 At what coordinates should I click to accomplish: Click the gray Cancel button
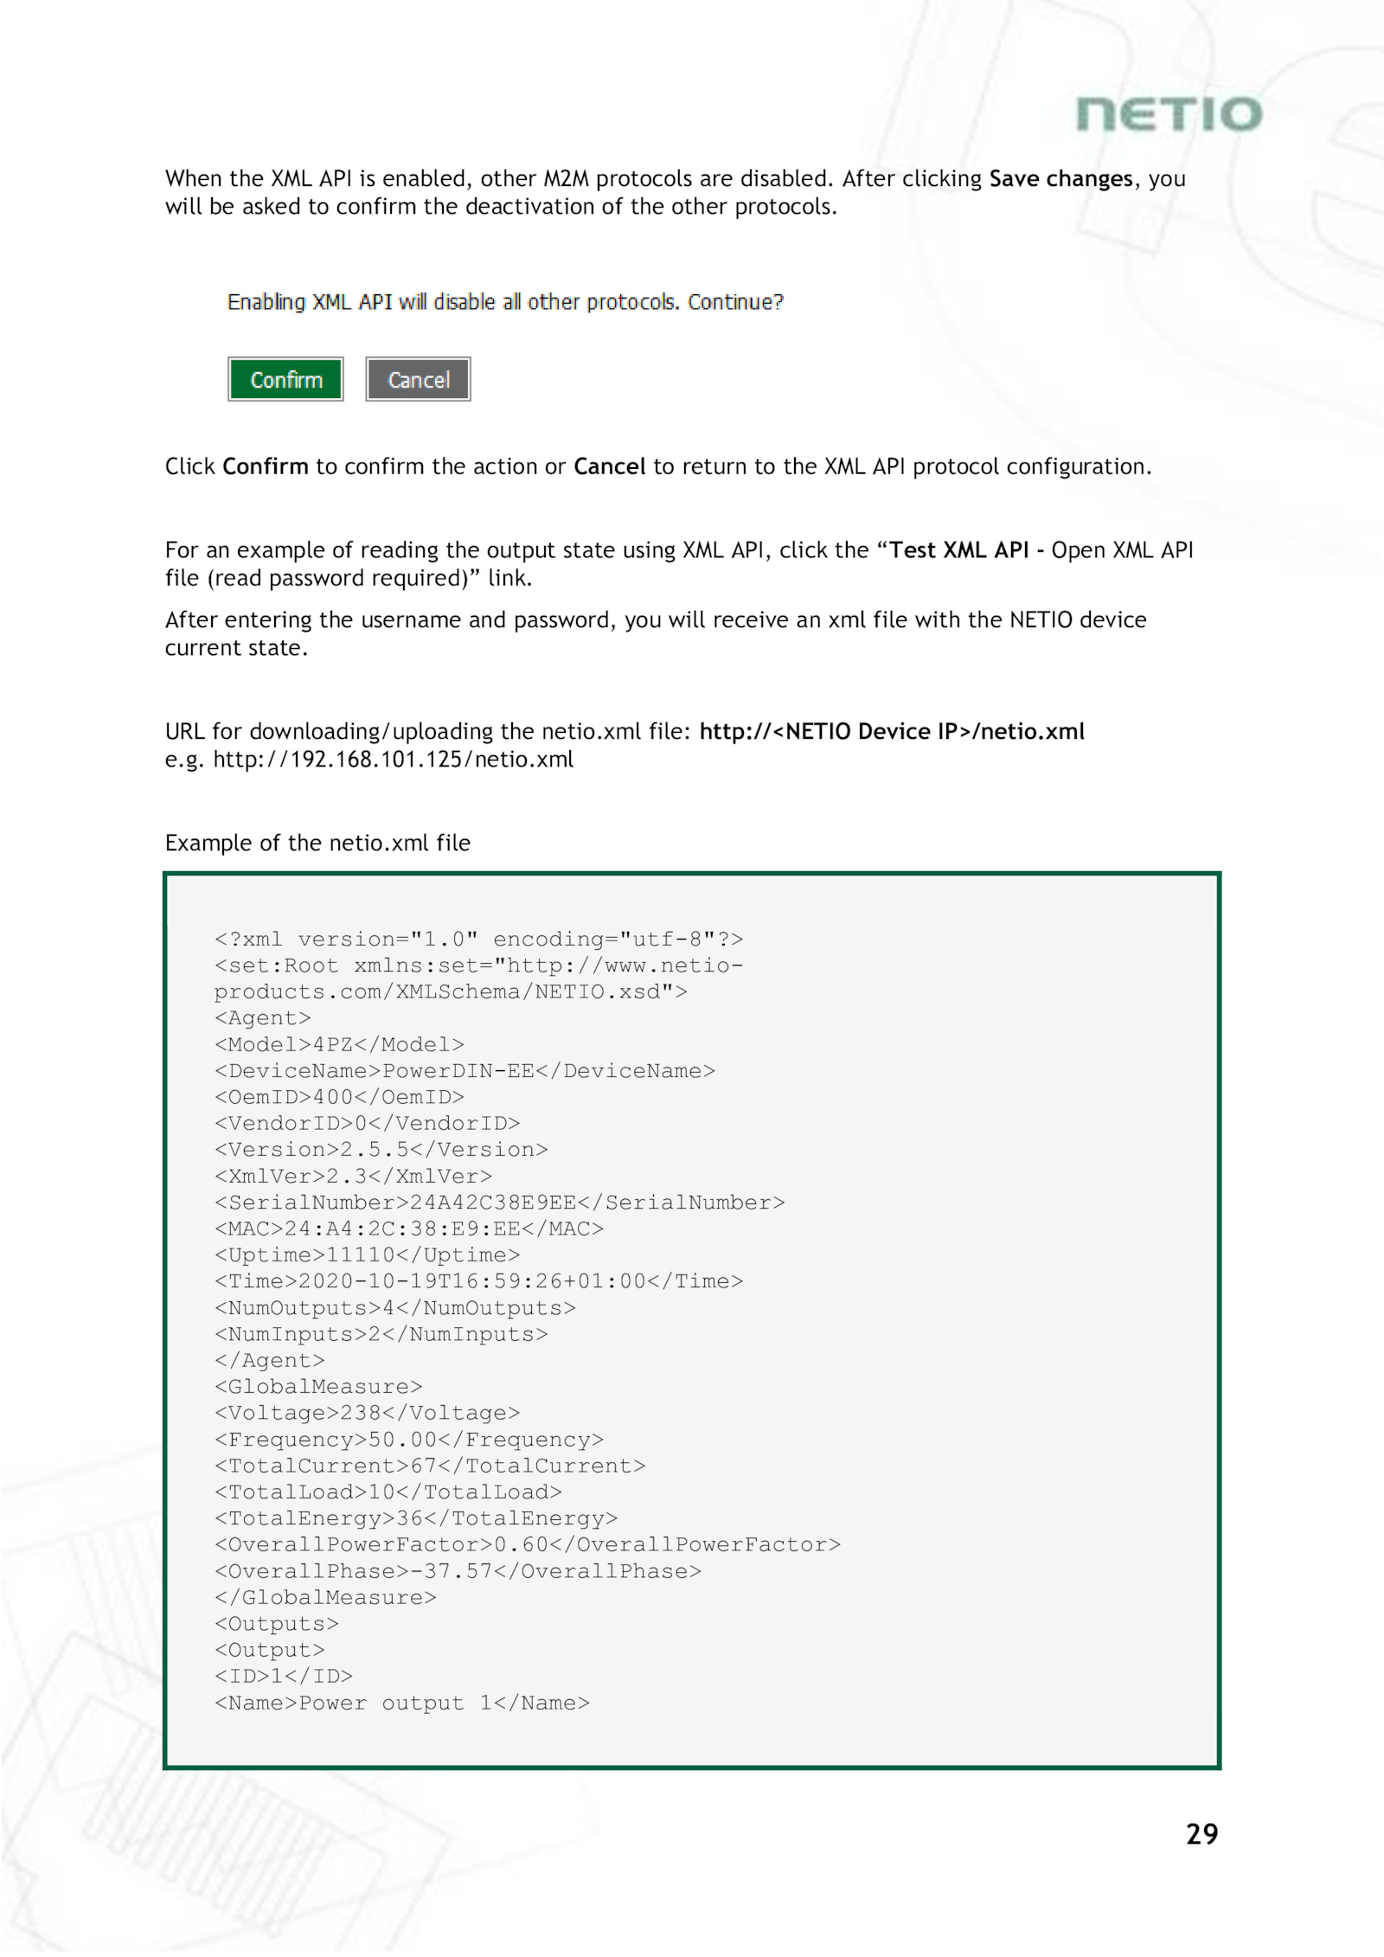418,379
